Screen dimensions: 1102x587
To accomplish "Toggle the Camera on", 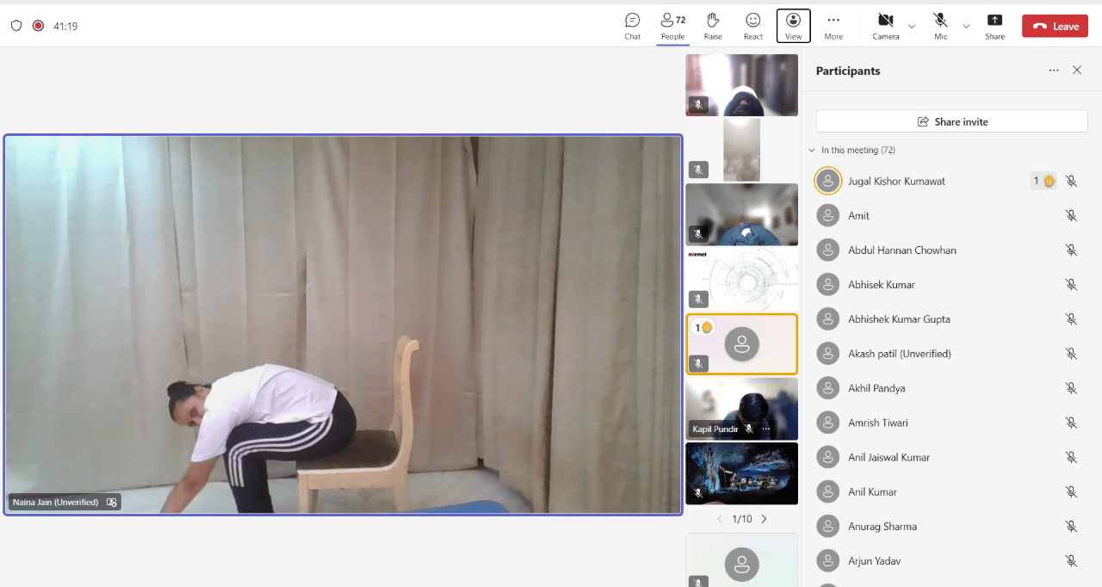I will tap(885, 25).
